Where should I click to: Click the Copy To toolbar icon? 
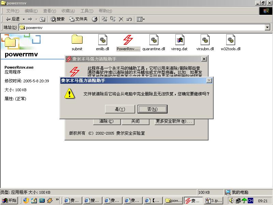coord(113,19)
